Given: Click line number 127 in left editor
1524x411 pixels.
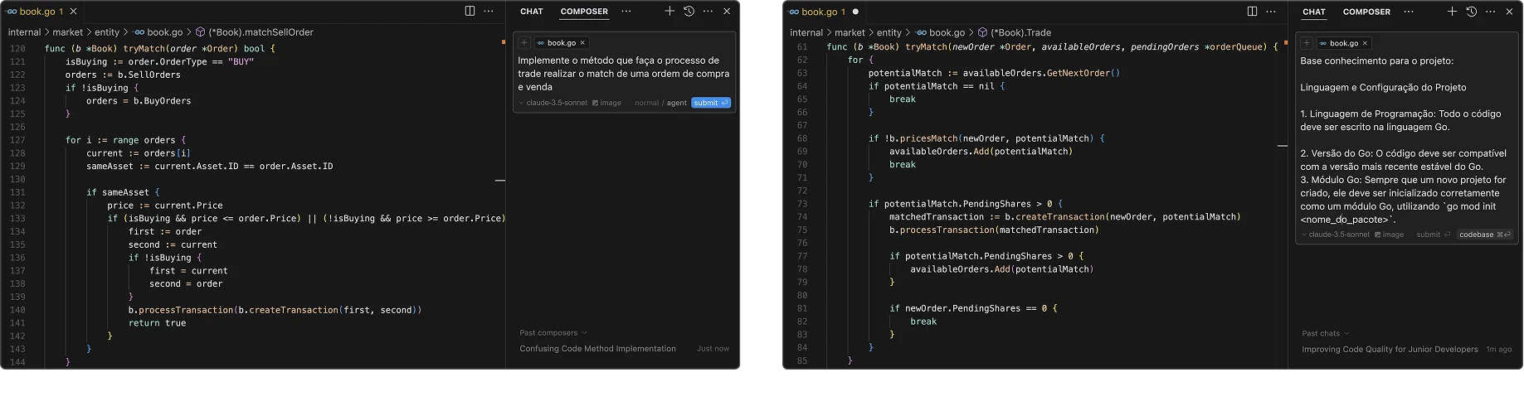Looking at the screenshot, I should pyautogui.click(x=17, y=140).
